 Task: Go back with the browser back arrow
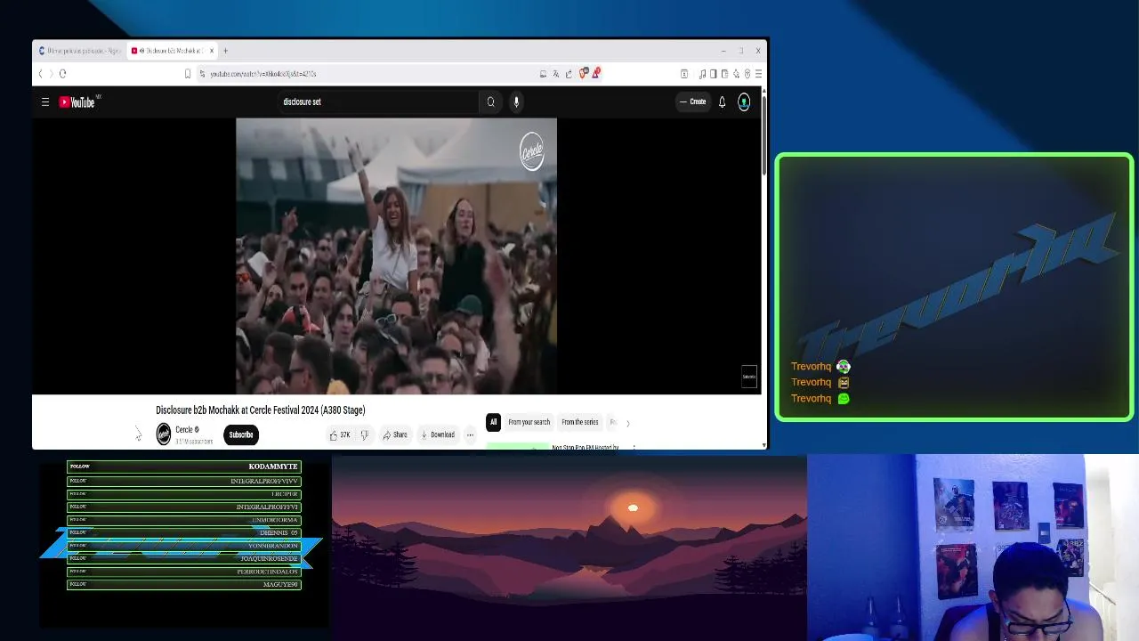(40, 74)
